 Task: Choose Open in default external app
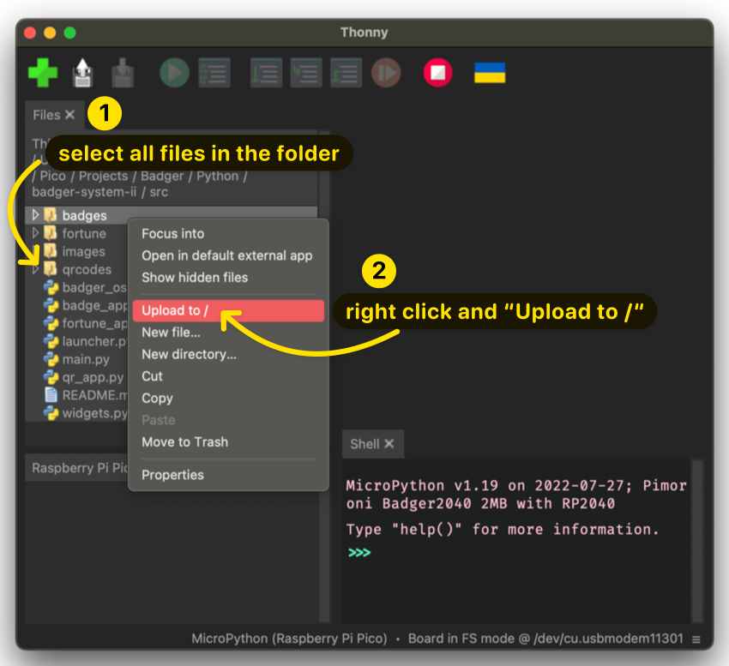pyautogui.click(x=228, y=255)
